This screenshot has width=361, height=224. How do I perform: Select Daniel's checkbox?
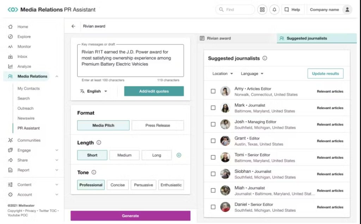pyautogui.click(x=213, y=207)
